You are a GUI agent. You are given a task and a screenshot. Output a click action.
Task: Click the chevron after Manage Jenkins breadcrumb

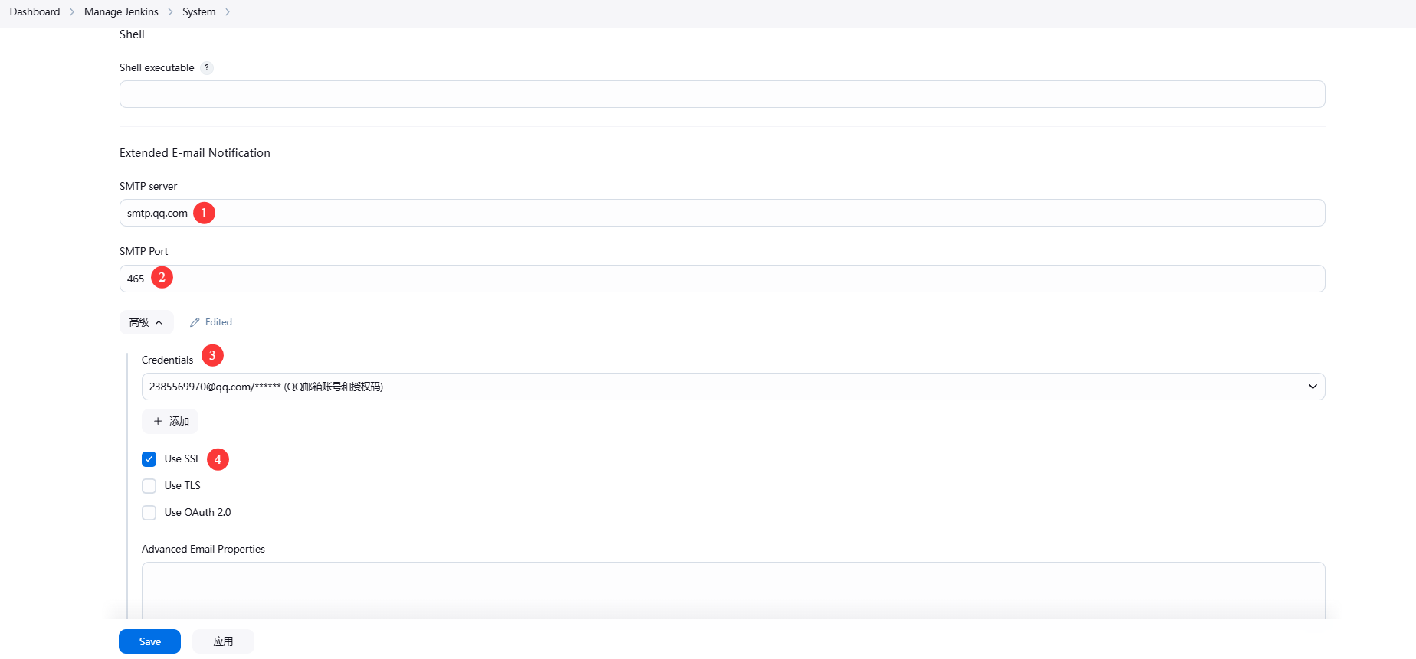pos(170,12)
